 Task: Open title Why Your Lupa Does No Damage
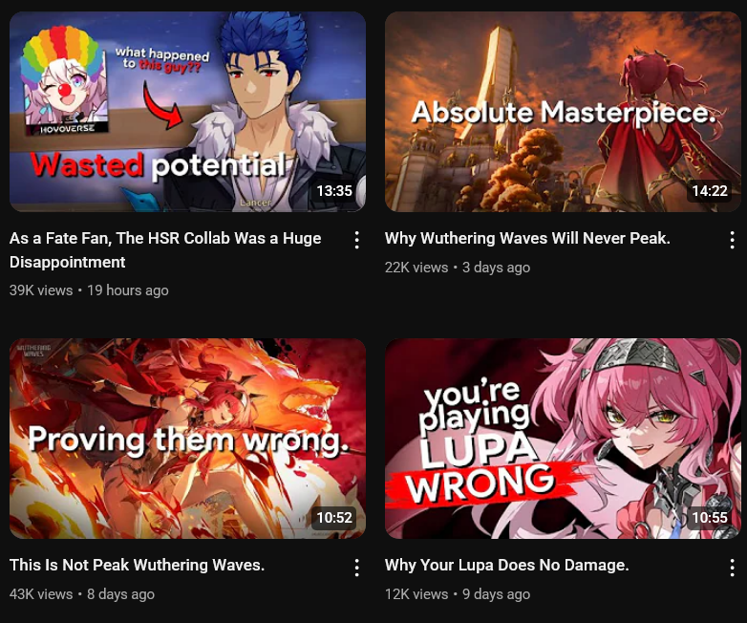coord(507,565)
